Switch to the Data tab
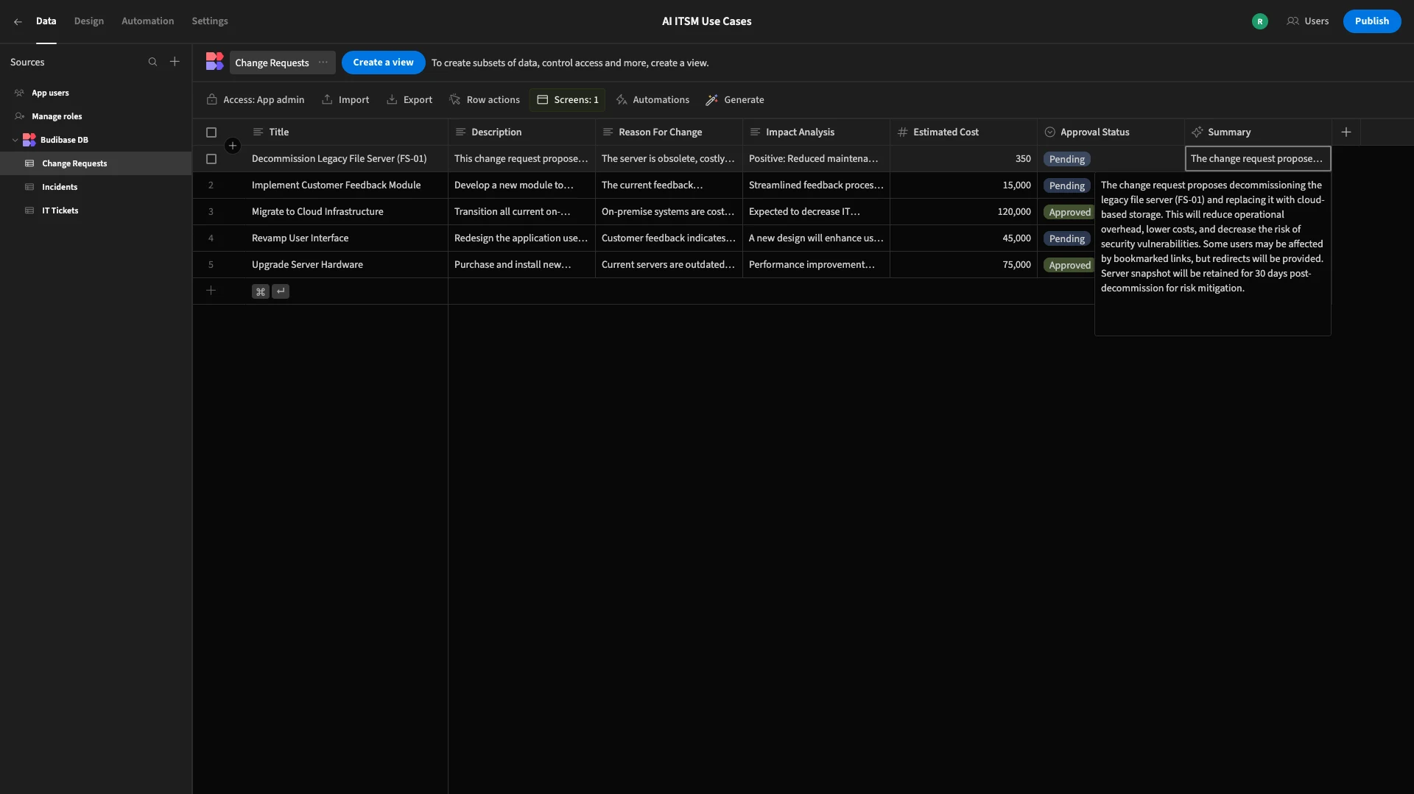The height and width of the screenshot is (794, 1414). (46, 21)
